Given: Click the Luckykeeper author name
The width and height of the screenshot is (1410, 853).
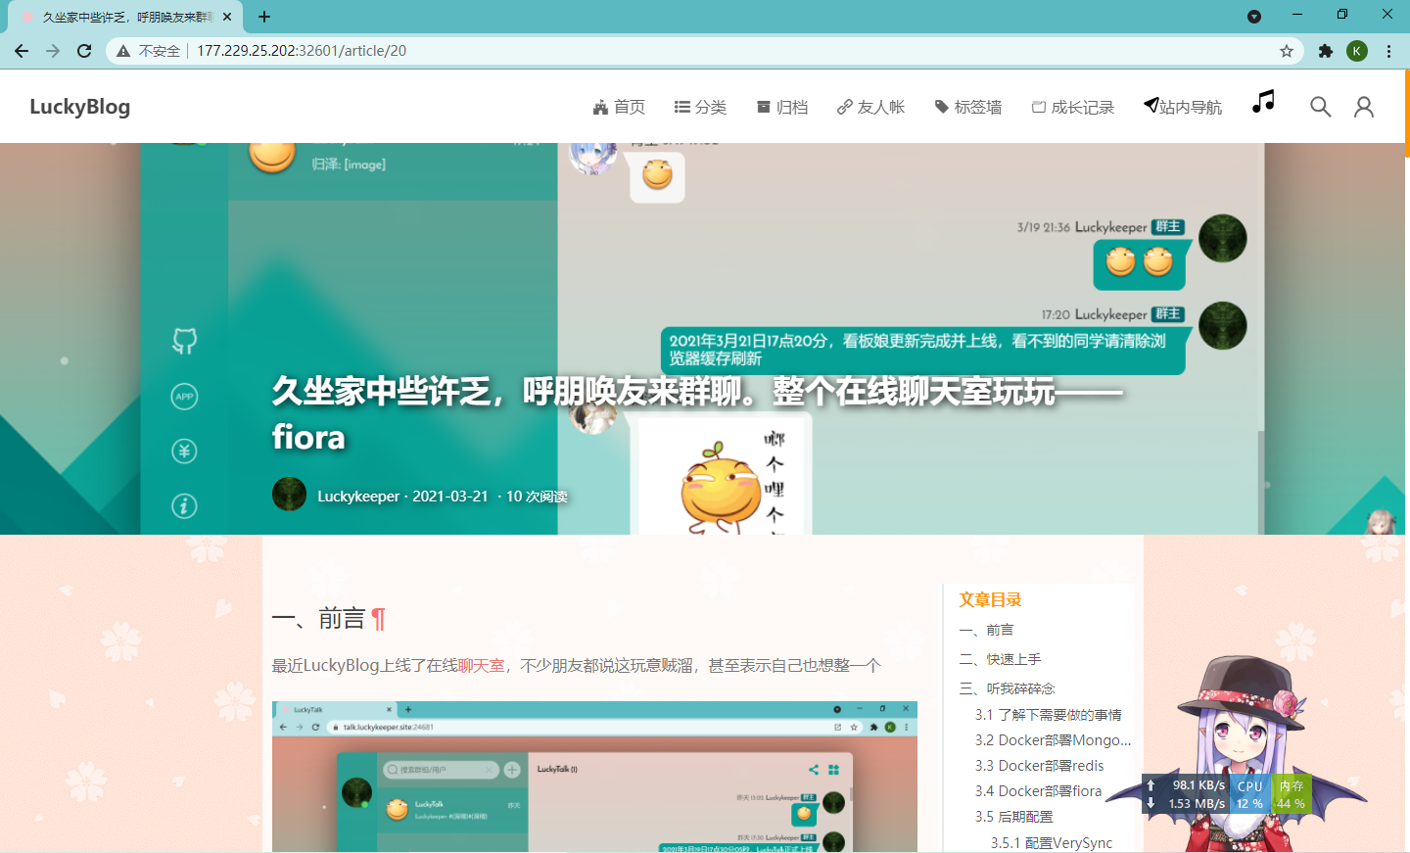Looking at the screenshot, I should pos(358,497).
